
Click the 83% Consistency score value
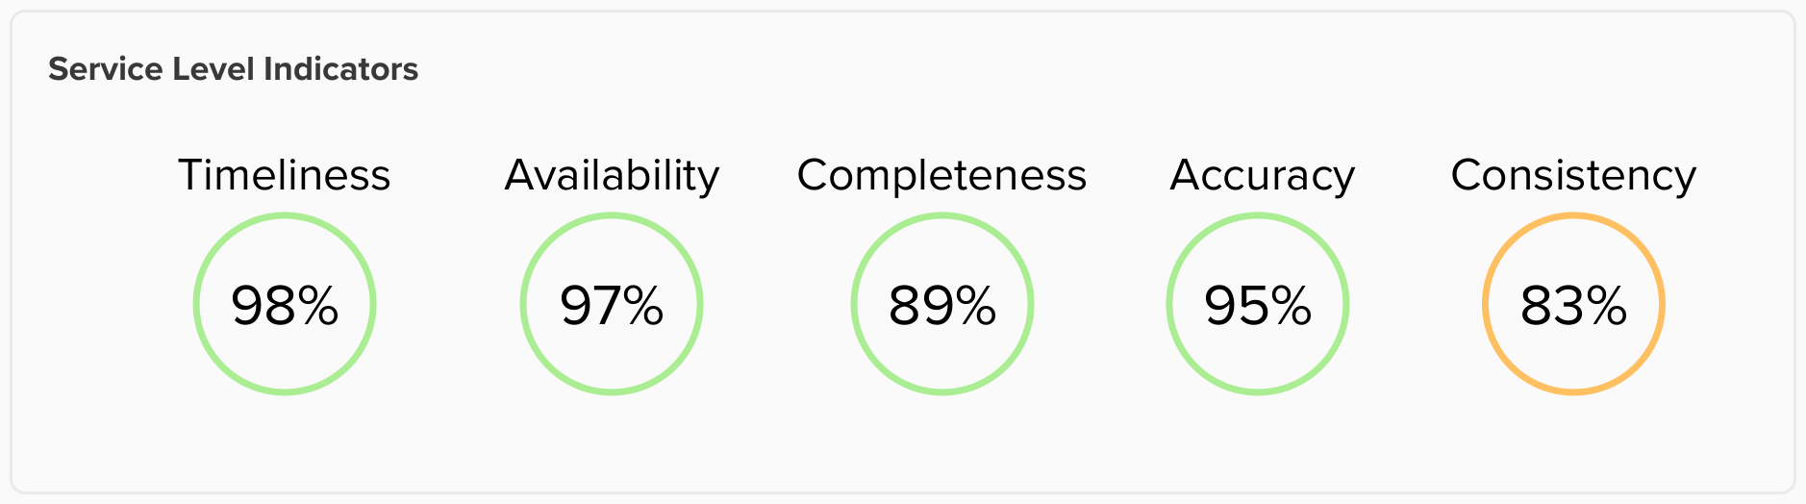pyautogui.click(x=1573, y=306)
